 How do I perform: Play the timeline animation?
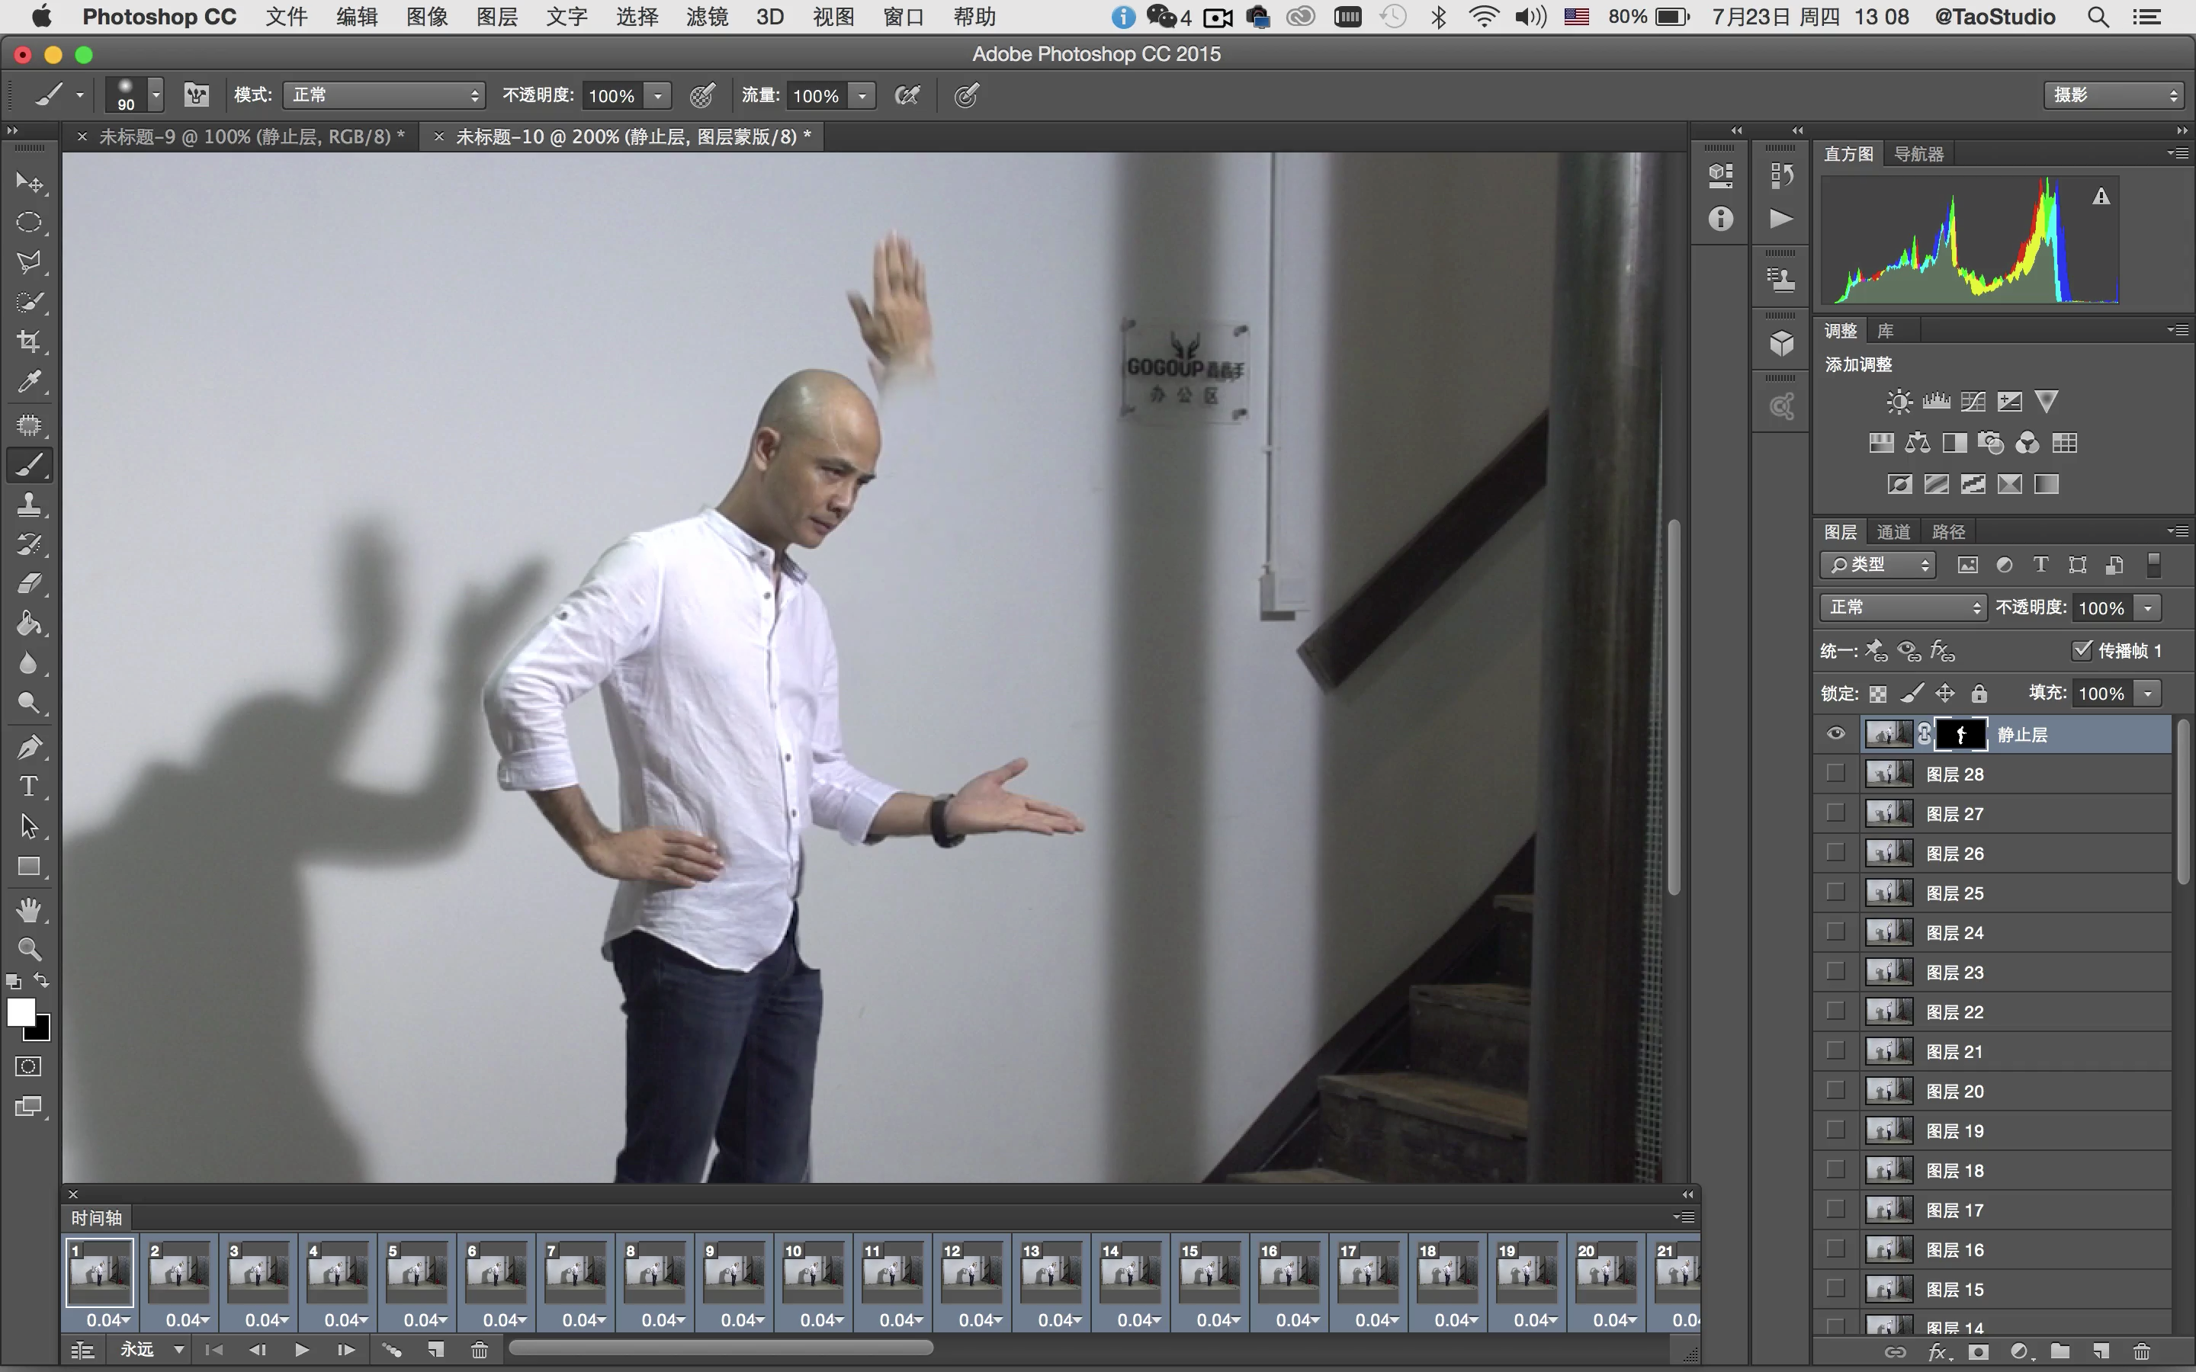(x=302, y=1350)
